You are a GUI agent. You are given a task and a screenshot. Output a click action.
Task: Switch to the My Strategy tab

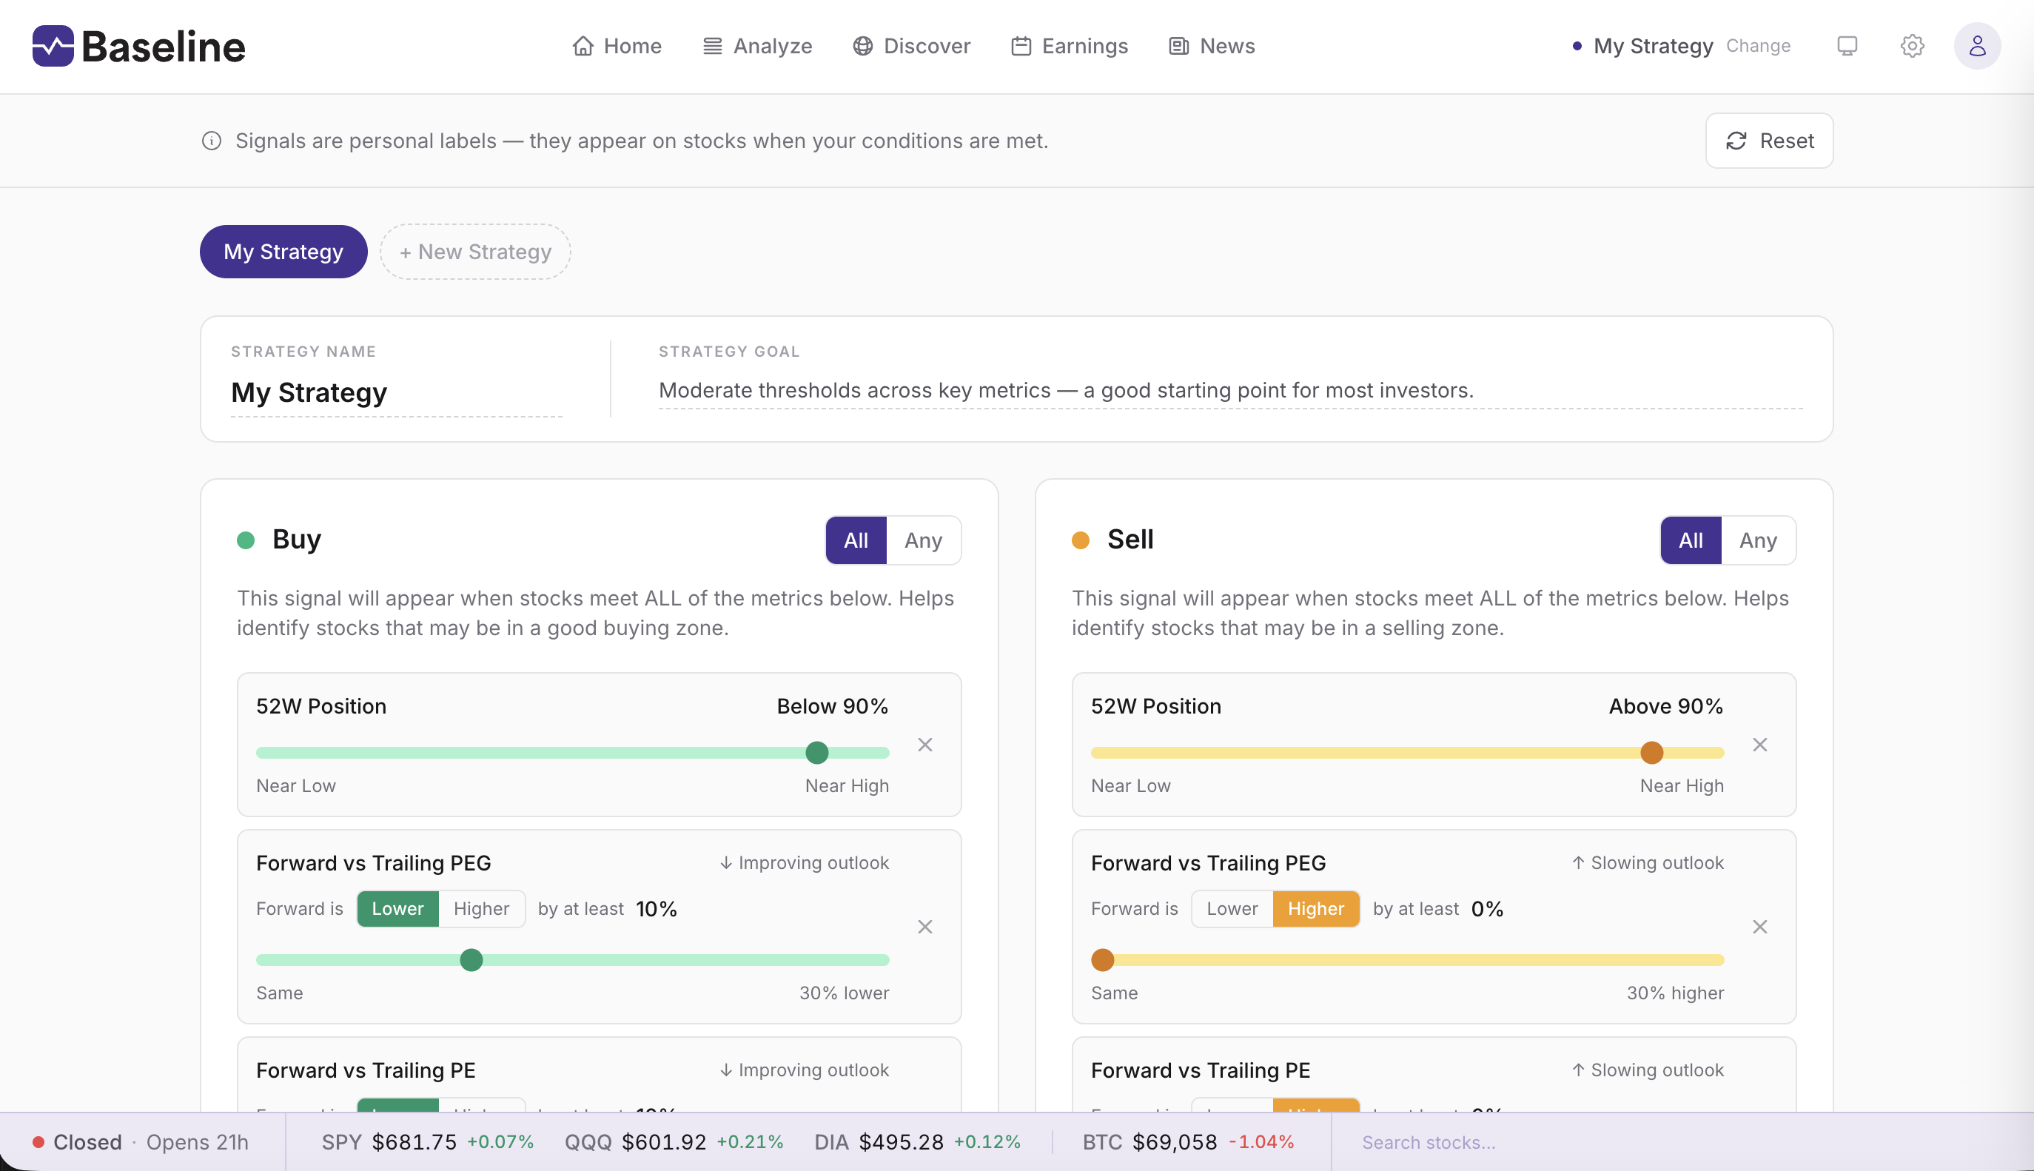click(x=283, y=251)
